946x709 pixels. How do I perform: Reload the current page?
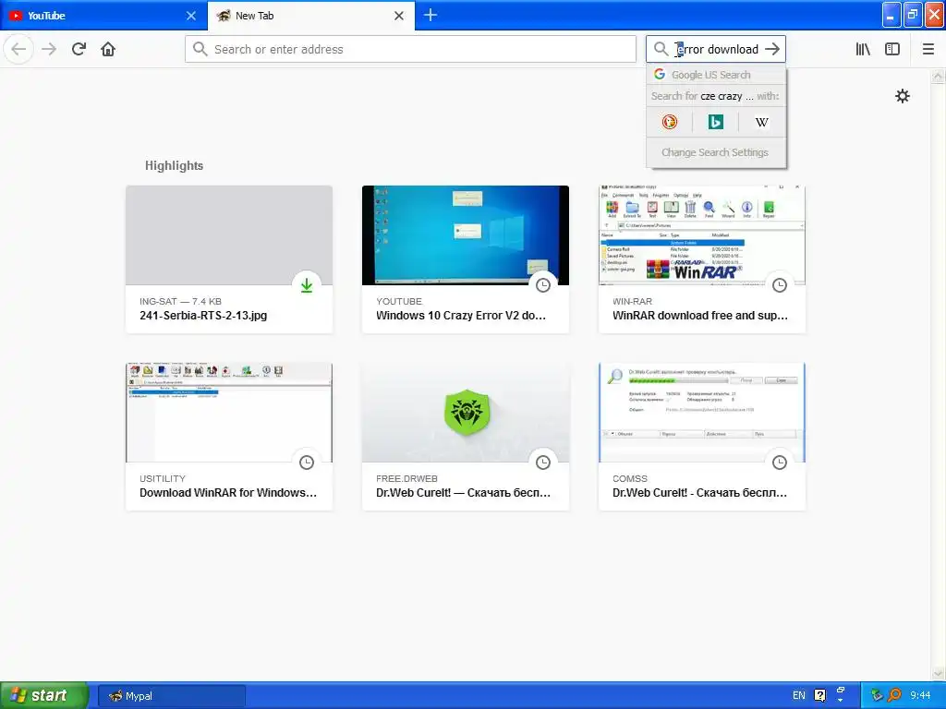(x=79, y=49)
